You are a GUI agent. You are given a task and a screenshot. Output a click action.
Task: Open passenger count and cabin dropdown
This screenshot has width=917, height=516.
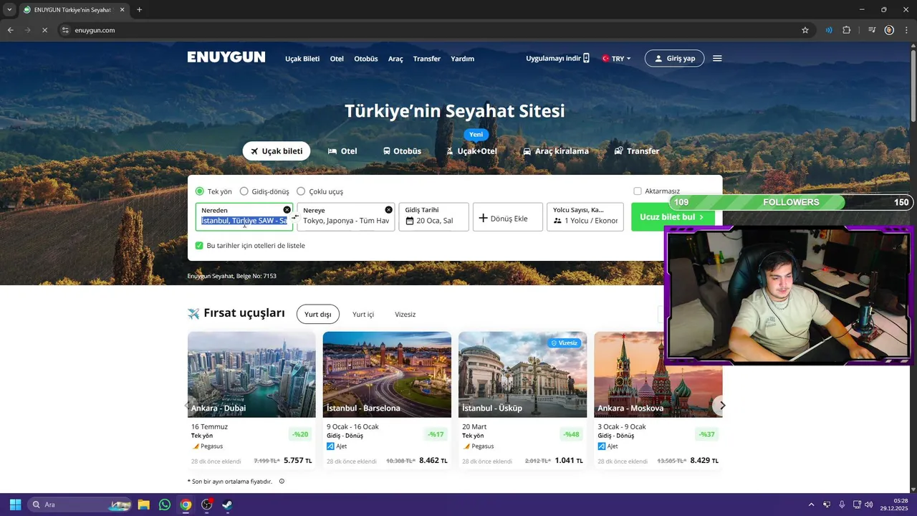point(585,216)
